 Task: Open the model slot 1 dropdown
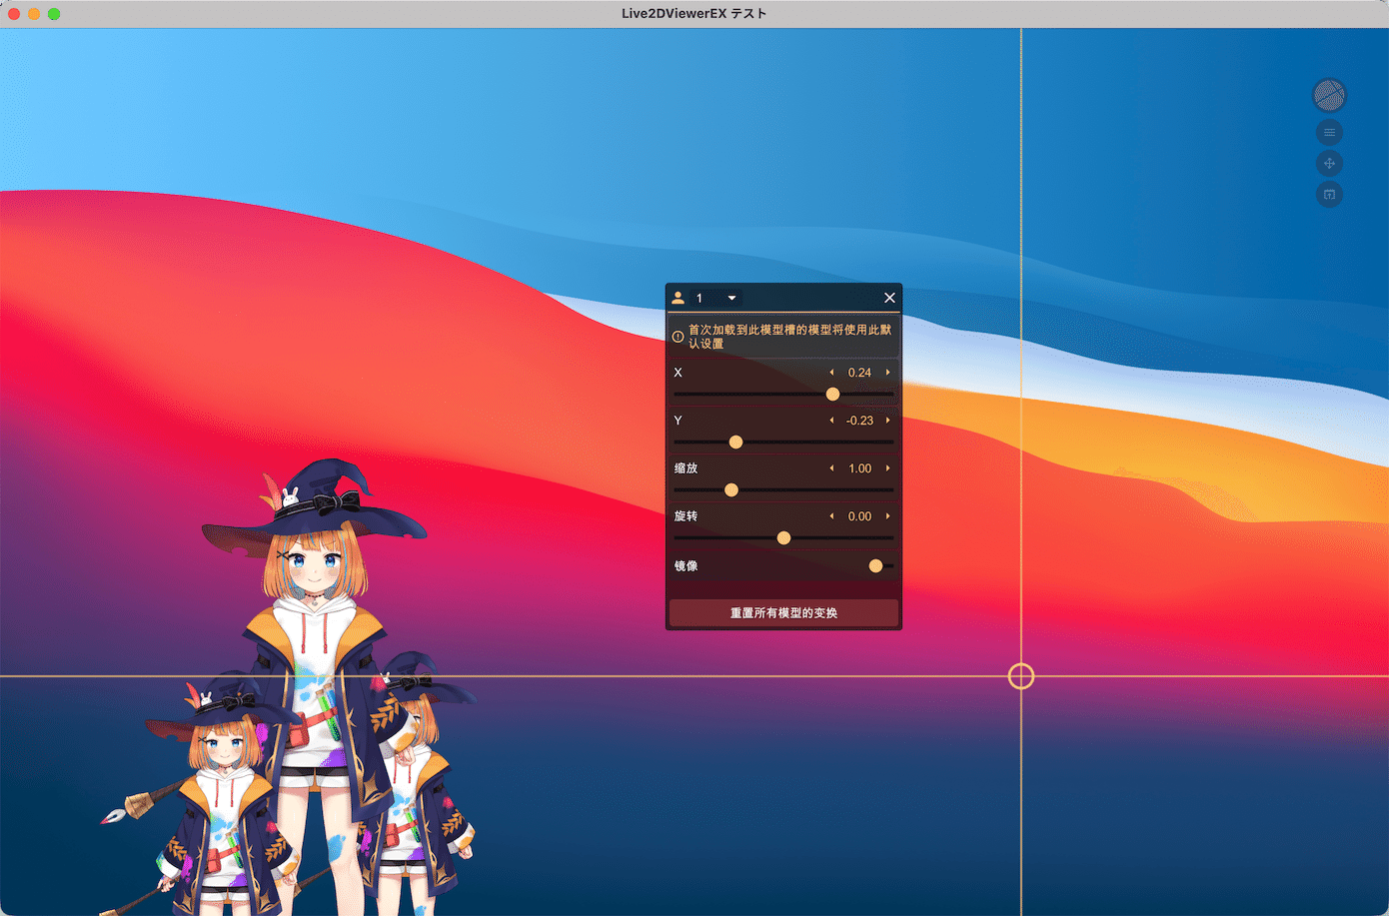pyautogui.click(x=716, y=298)
